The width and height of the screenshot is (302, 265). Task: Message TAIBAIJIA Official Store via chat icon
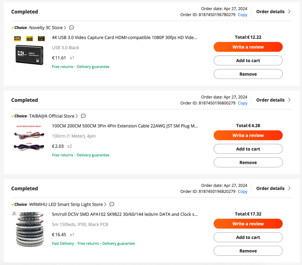coord(83,116)
